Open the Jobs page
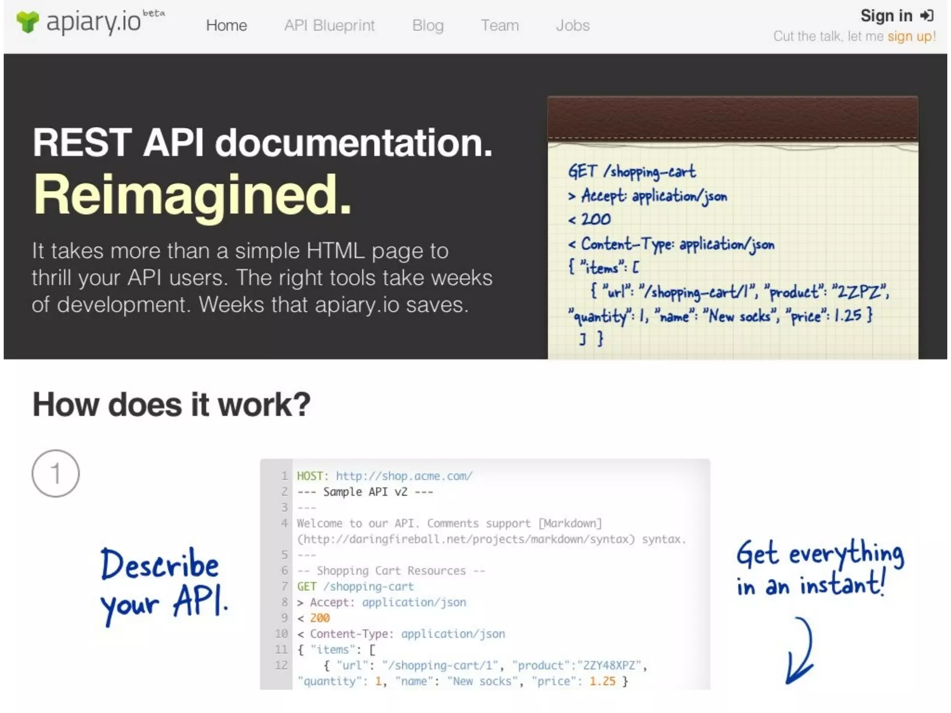 [x=573, y=25]
